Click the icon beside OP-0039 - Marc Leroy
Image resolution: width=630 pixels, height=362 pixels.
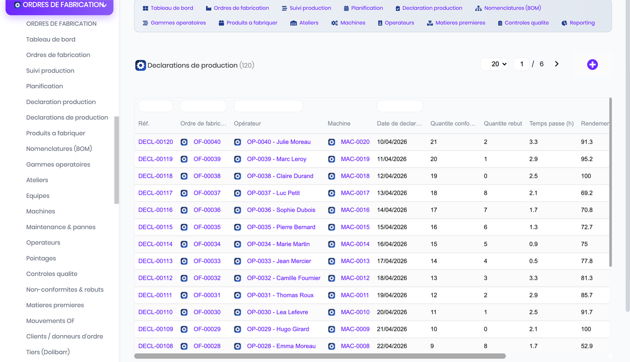tap(238, 159)
